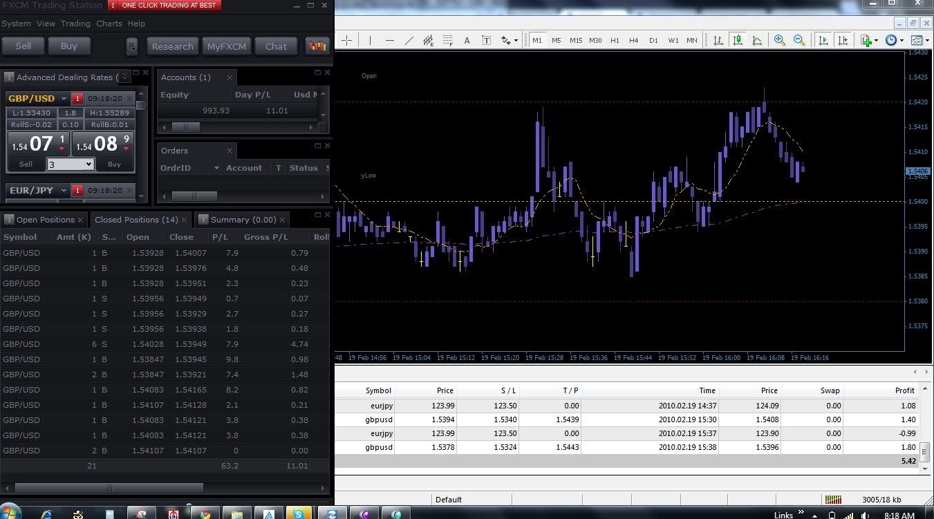This screenshot has width=934, height=519.
Task: Click the horizontal line drawing tool
Action: point(389,41)
